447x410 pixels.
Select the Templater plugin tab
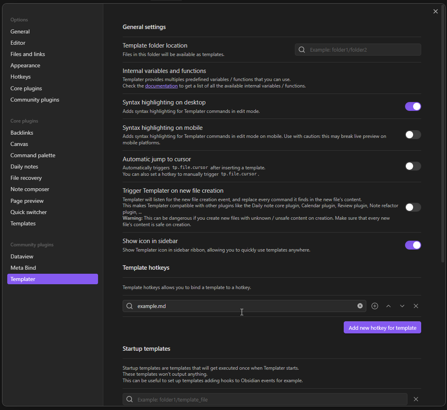point(52,279)
